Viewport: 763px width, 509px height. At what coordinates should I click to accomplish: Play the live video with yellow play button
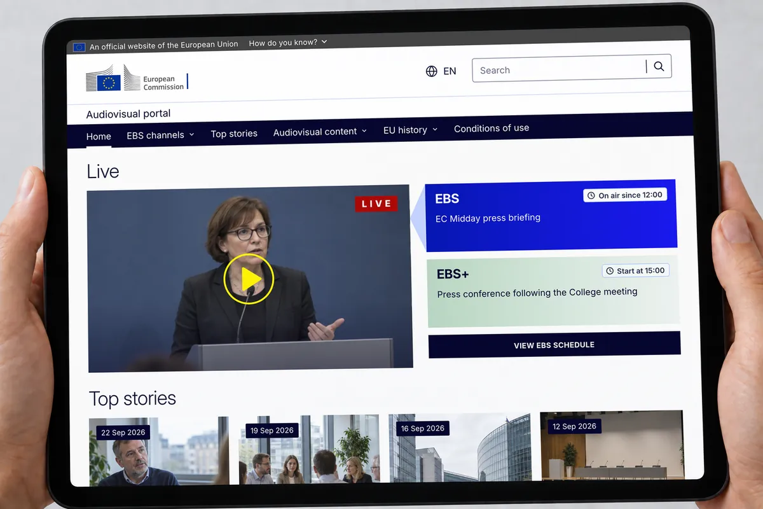coord(249,279)
